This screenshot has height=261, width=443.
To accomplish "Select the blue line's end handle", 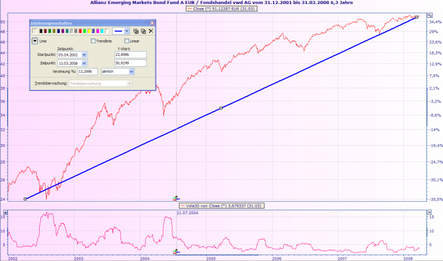I will 417,17.
